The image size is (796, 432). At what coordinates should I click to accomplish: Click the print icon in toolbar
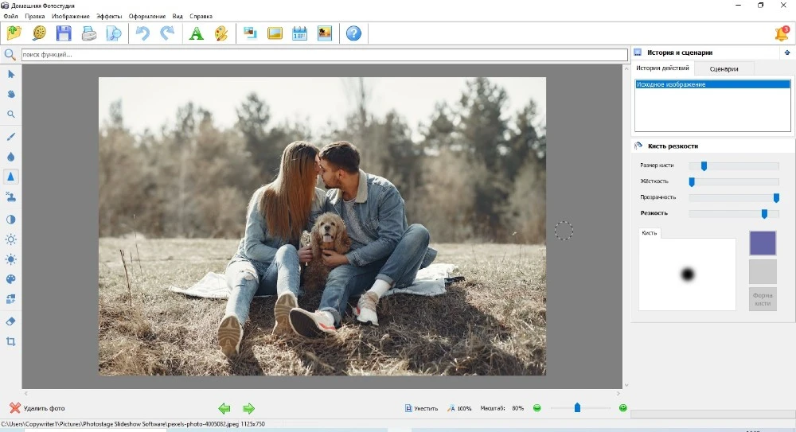point(89,33)
